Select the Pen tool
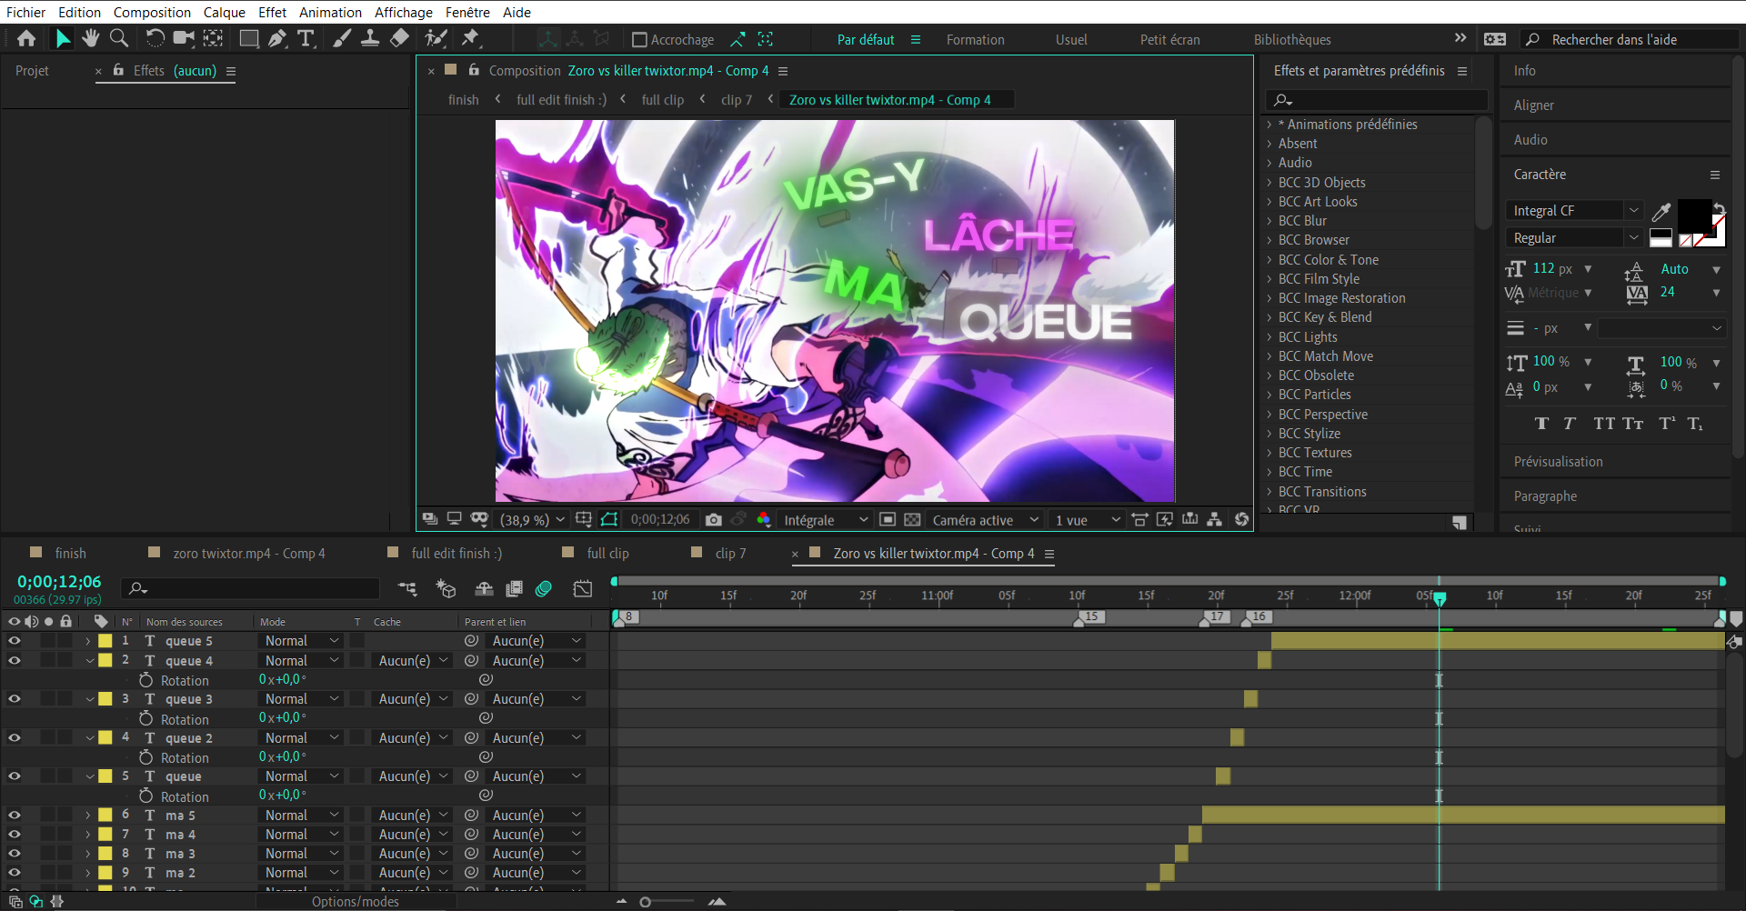The width and height of the screenshot is (1746, 911). click(x=277, y=38)
